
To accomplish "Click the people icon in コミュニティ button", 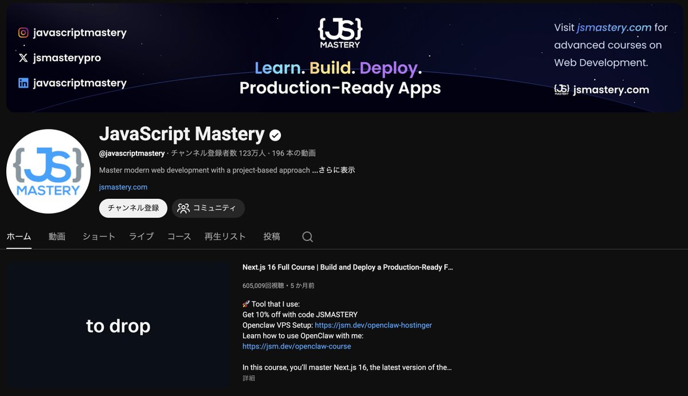I will (x=183, y=208).
